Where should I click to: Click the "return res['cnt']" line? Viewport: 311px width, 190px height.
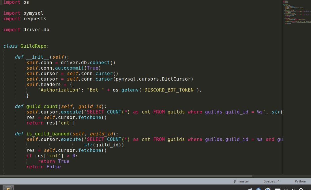click(x=50, y=123)
